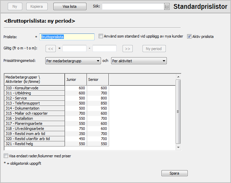Screen dimensions: 231x183
Task: Click the Prislista name input field
Action: coord(67,37)
